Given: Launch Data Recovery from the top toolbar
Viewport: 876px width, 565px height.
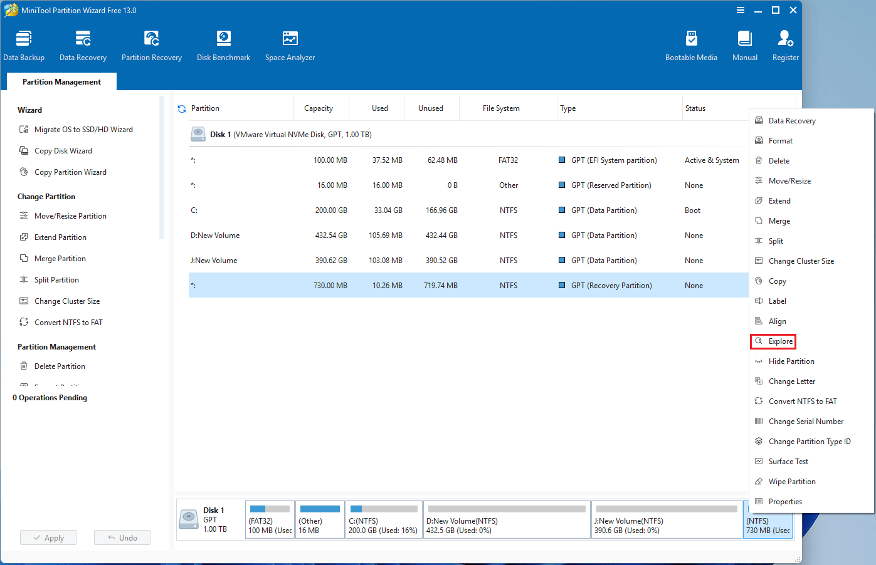Looking at the screenshot, I should pos(83,44).
